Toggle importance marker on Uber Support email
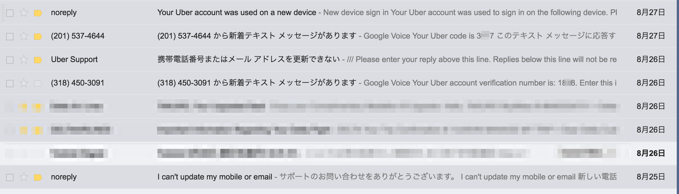The image size is (679, 194). pos(38,60)
